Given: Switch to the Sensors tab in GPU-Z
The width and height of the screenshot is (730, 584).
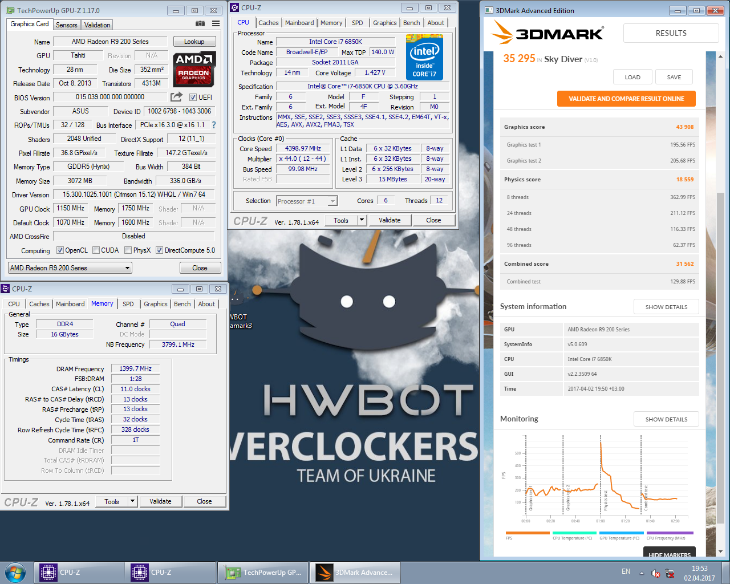Looking at the screenshot, I should tap(66, 25).
